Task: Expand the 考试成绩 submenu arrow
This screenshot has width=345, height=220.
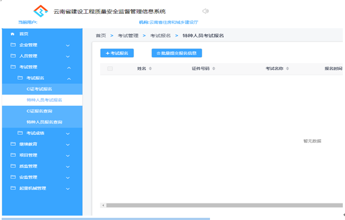Action: pos(68,133)
